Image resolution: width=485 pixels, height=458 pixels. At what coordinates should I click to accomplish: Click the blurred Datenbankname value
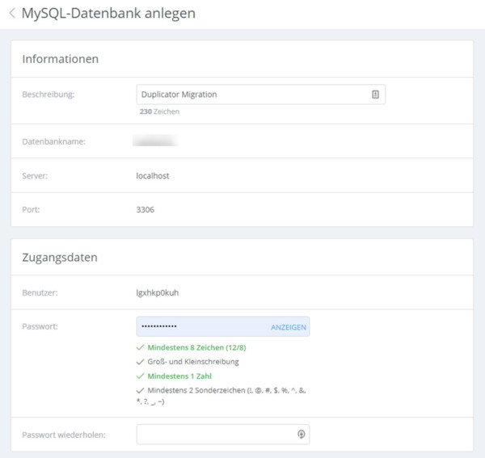point(155,141)
